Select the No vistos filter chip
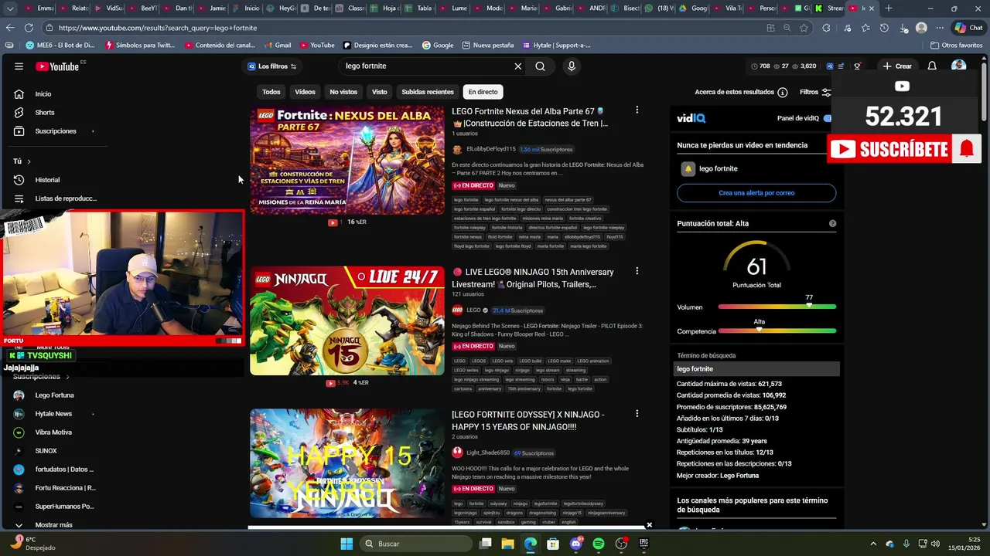 (x=343, y=92)
